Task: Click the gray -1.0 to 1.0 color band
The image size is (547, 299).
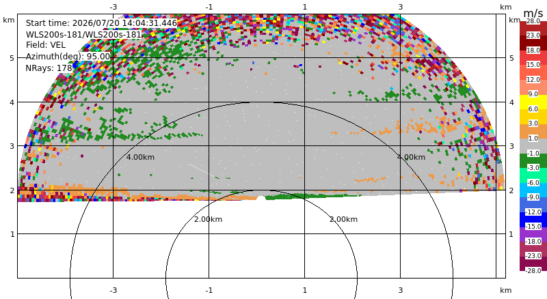Action: coord(533,146)
